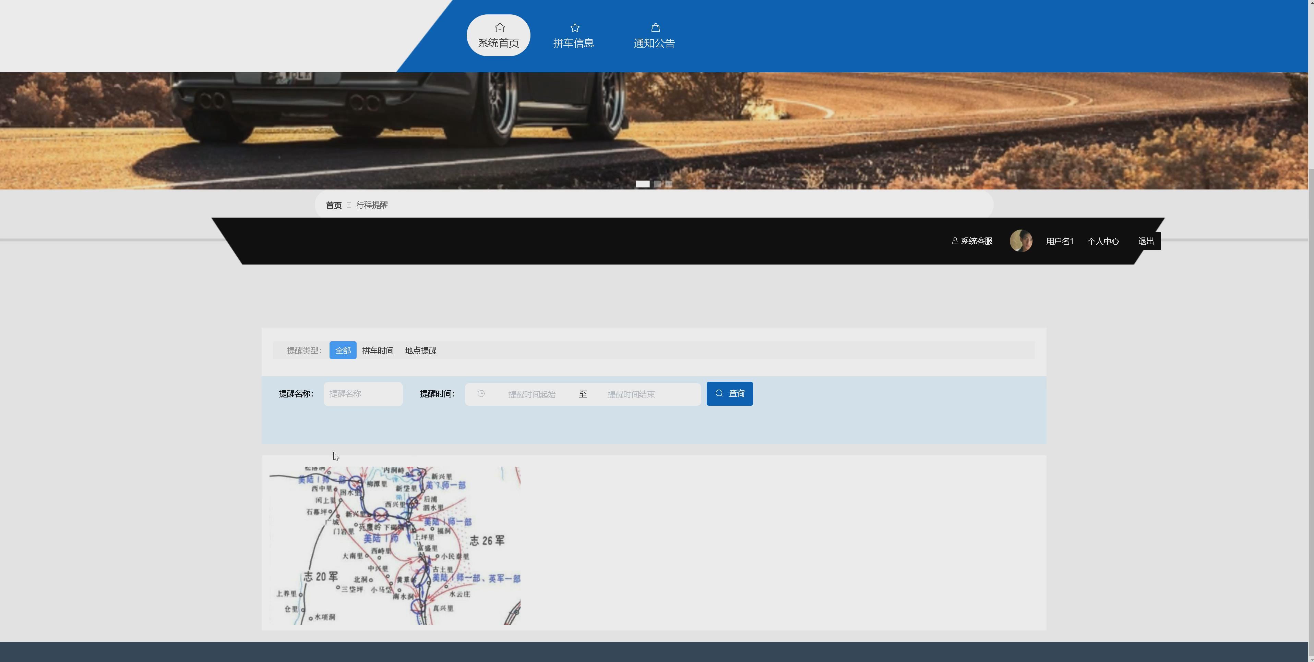This screenshot has width=1314, height=662.
Task: Select the 拼车时间 reminder type filter
Action: (x=378, y=351)
